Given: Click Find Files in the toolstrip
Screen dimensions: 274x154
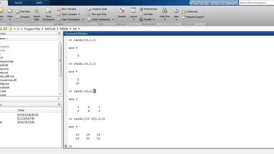Looking at the screenshot, I should click(x=23, y=12).
